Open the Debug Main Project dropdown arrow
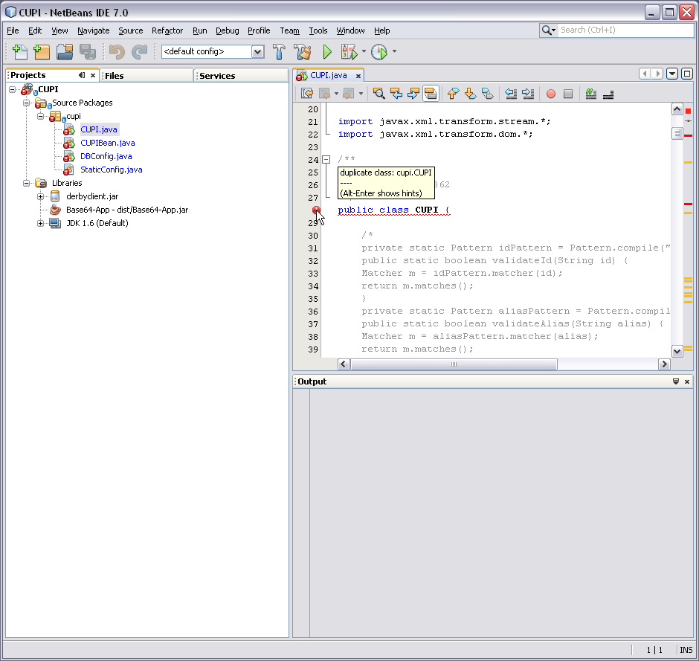This screenshot has height=661, width=699. click(364, 52)
